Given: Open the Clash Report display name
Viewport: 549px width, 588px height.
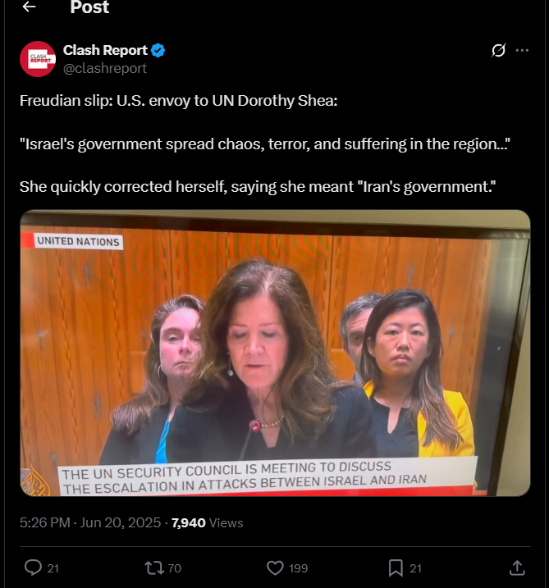Looking at the screenshot, I should pyautogui.click(x=105, y=50).
